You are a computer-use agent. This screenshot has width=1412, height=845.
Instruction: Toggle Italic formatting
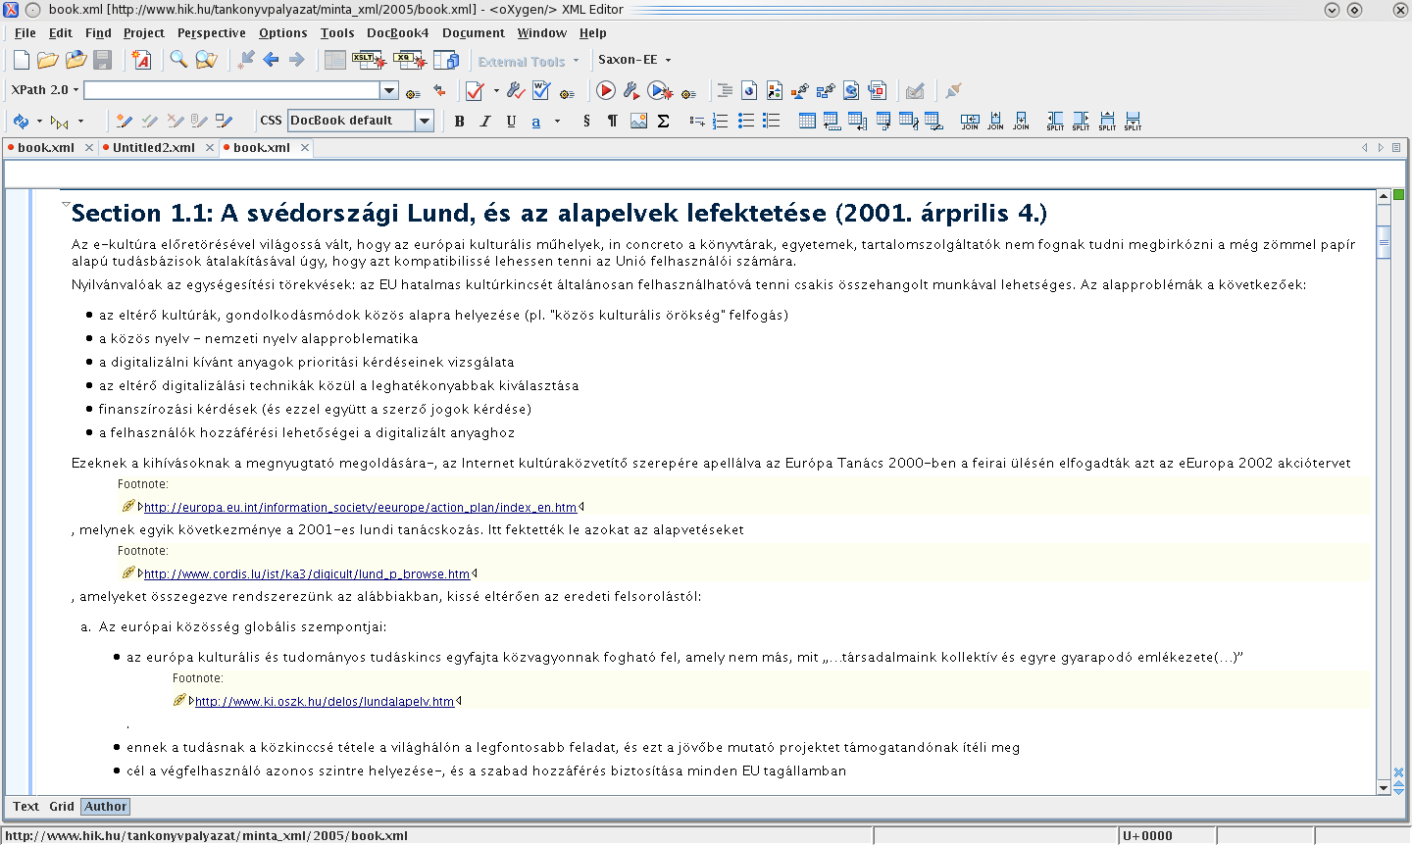point(484,122)
